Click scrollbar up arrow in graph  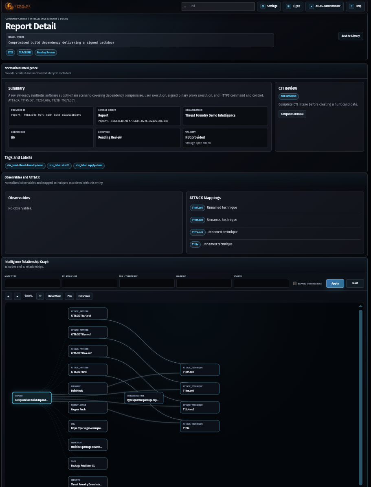coord(360,306)
